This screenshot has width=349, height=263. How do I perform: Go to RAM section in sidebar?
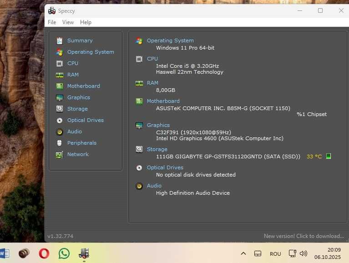[73, 75]
